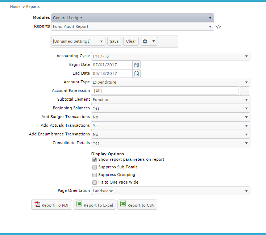Click the Clear settings button
This screenshot has width=266, height=235.
pyautogui.click(x=131, y=41)
